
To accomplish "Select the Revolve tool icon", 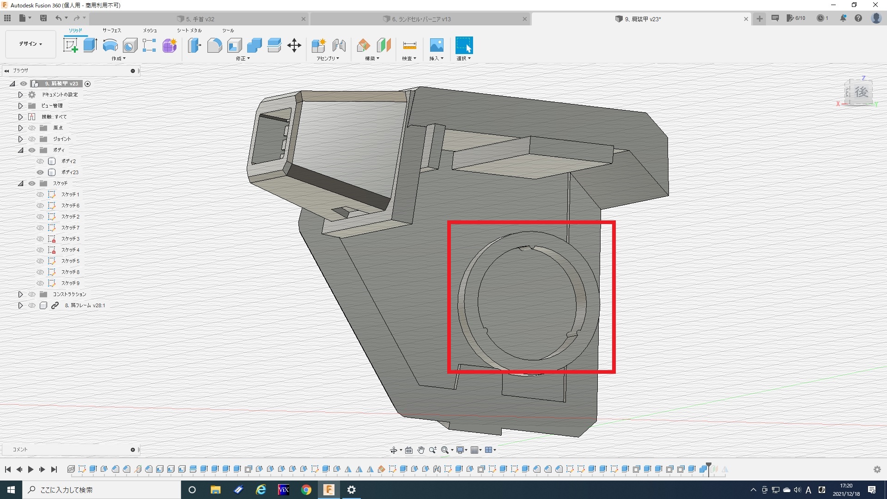I will pos(110,45).
